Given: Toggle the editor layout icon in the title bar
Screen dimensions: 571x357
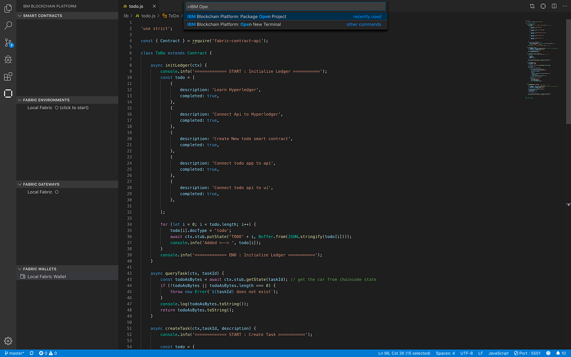Looking at the screenshot, I should click(x=543, y=6).
